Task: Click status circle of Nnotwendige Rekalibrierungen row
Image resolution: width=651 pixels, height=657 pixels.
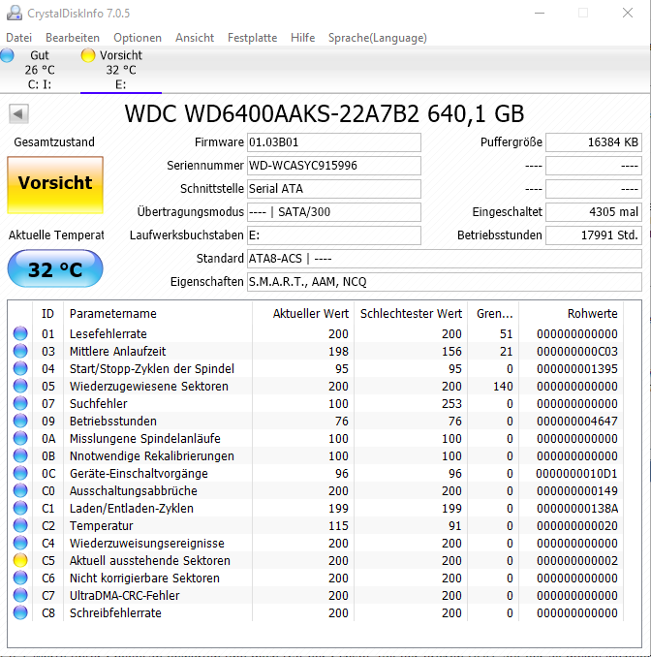Action: [20, 455]
